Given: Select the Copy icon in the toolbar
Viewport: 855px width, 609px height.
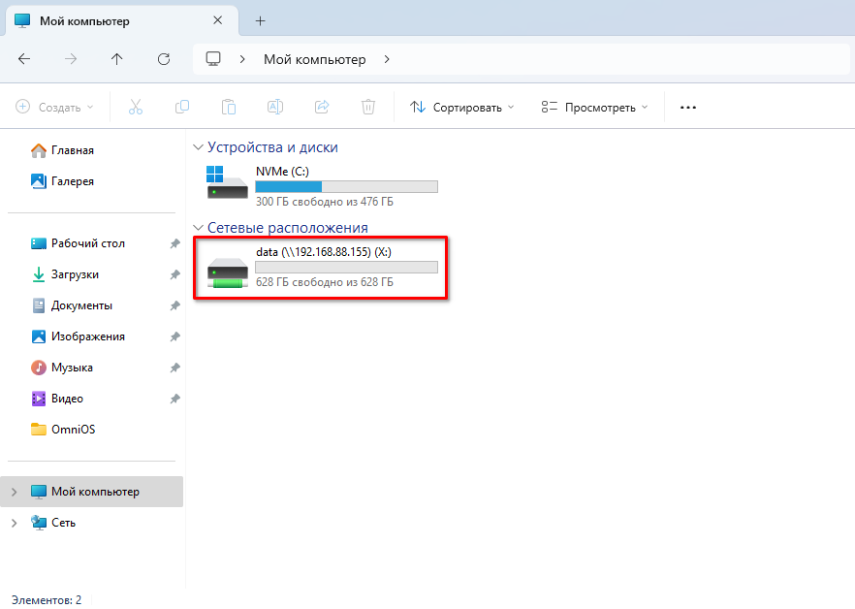Looking at the screenshot, I should point(182,107).
